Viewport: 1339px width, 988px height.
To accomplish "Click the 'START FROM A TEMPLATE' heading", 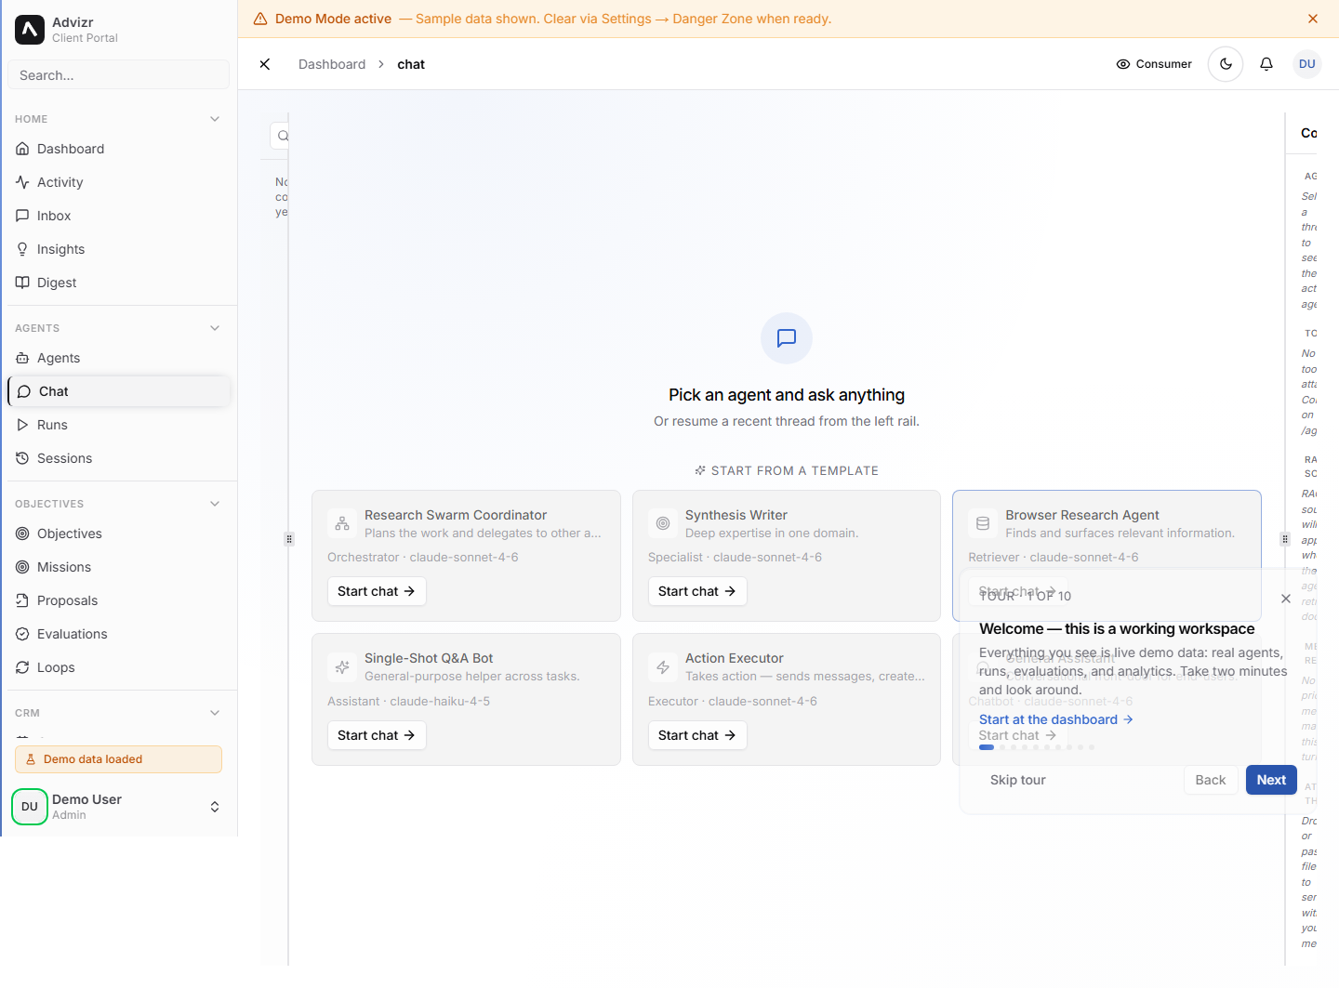I will coord(787,471).
